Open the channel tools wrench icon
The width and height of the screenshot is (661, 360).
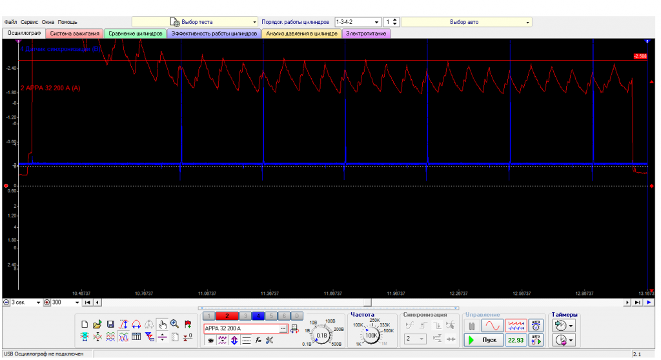[270, 340]
